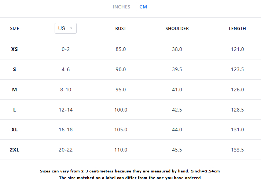Select the XS size row label
Viewport: 261px width, 186px height.
[15, 49]
